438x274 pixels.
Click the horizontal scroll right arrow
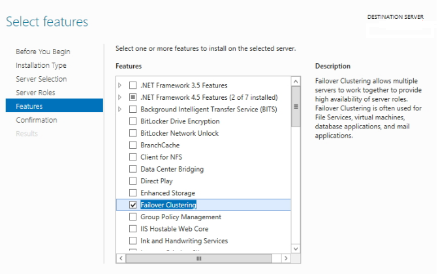click(x=286, y=258)
